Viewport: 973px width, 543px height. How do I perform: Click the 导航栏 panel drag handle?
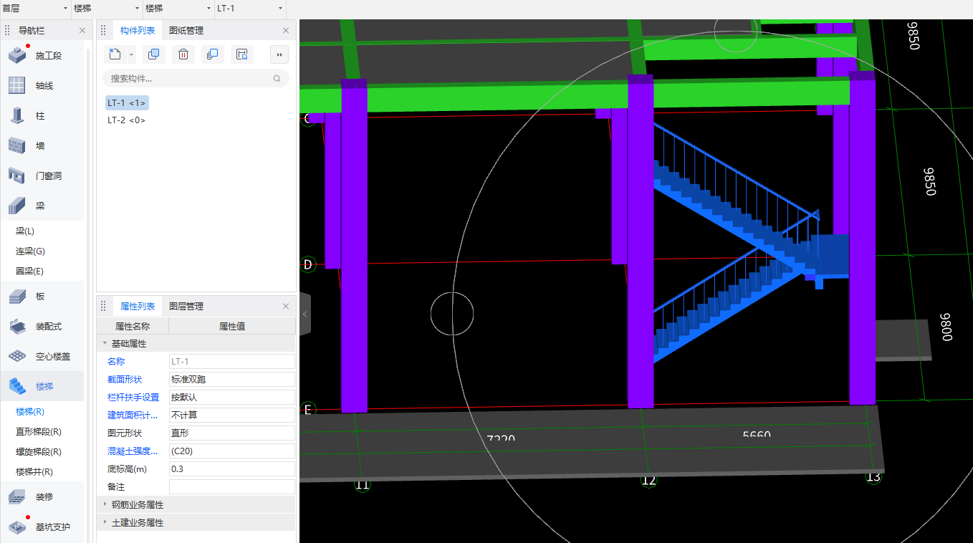7,30
